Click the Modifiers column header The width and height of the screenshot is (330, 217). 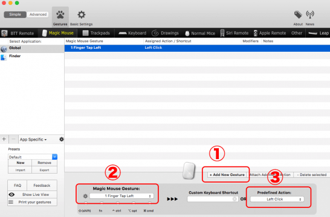point(250,41)
